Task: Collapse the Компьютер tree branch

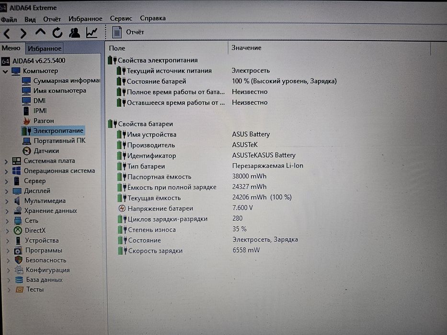Action: point(5,71)
